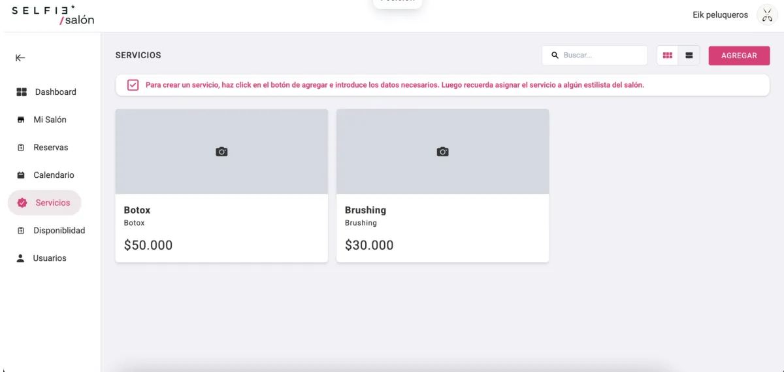This screenshot has height=372, width=784.
Task: Collapse the sidebar with the arrow icon
Action: (20, 58)
